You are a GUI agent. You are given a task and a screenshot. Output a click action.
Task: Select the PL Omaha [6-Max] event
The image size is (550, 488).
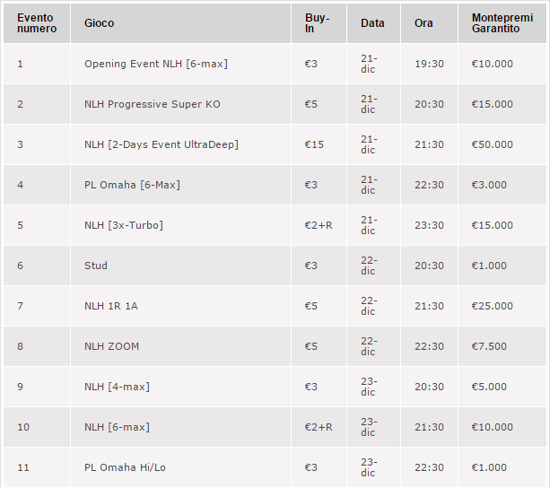pyautogui.click(x=132, y=185)
